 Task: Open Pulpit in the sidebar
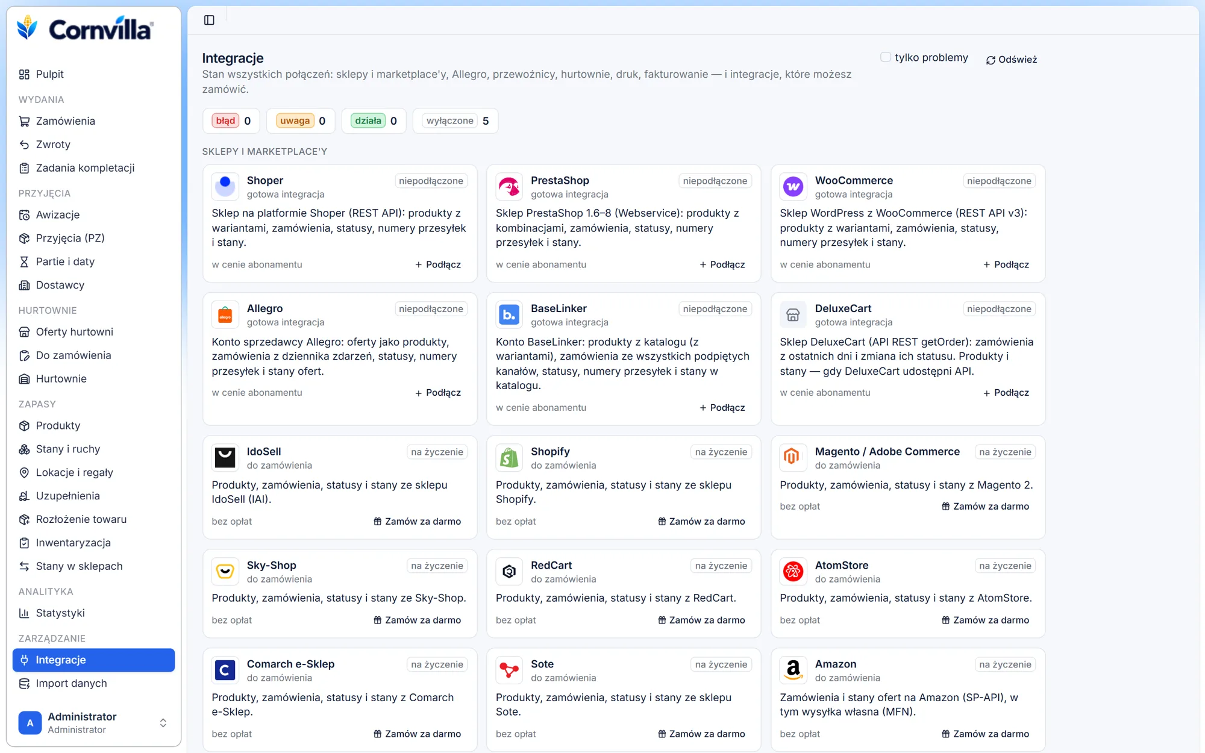93,74
